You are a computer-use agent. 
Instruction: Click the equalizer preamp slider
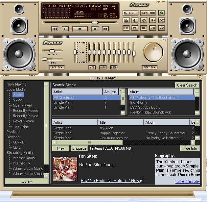(x=75, y=52)
